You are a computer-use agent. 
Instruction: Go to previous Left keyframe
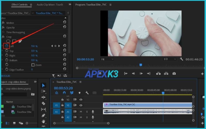(x=52, y=46)
